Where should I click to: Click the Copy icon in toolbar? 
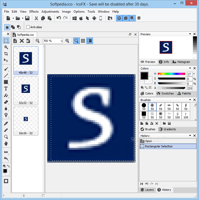click(x=43, y=18)
